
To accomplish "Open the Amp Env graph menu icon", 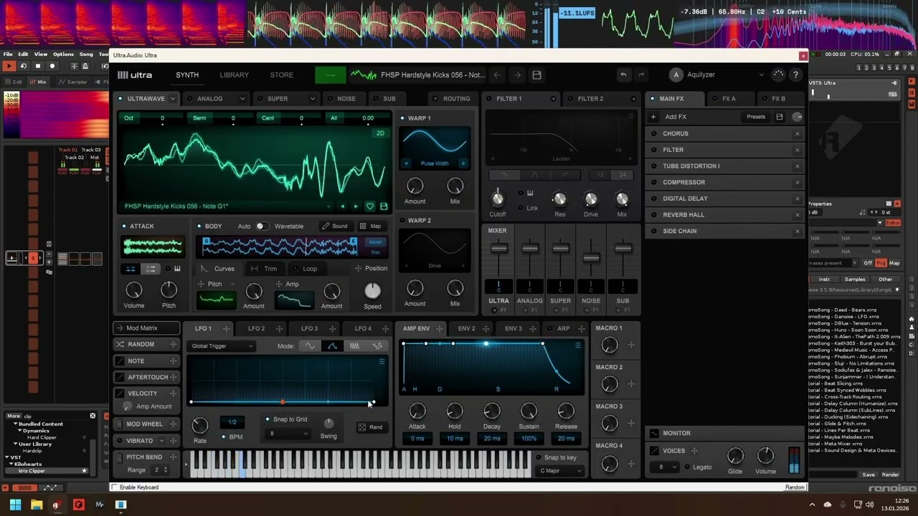I will [x=577, y=345].
